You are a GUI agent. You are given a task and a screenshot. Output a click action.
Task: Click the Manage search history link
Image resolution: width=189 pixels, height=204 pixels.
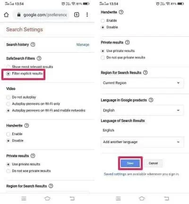(83, 45)
